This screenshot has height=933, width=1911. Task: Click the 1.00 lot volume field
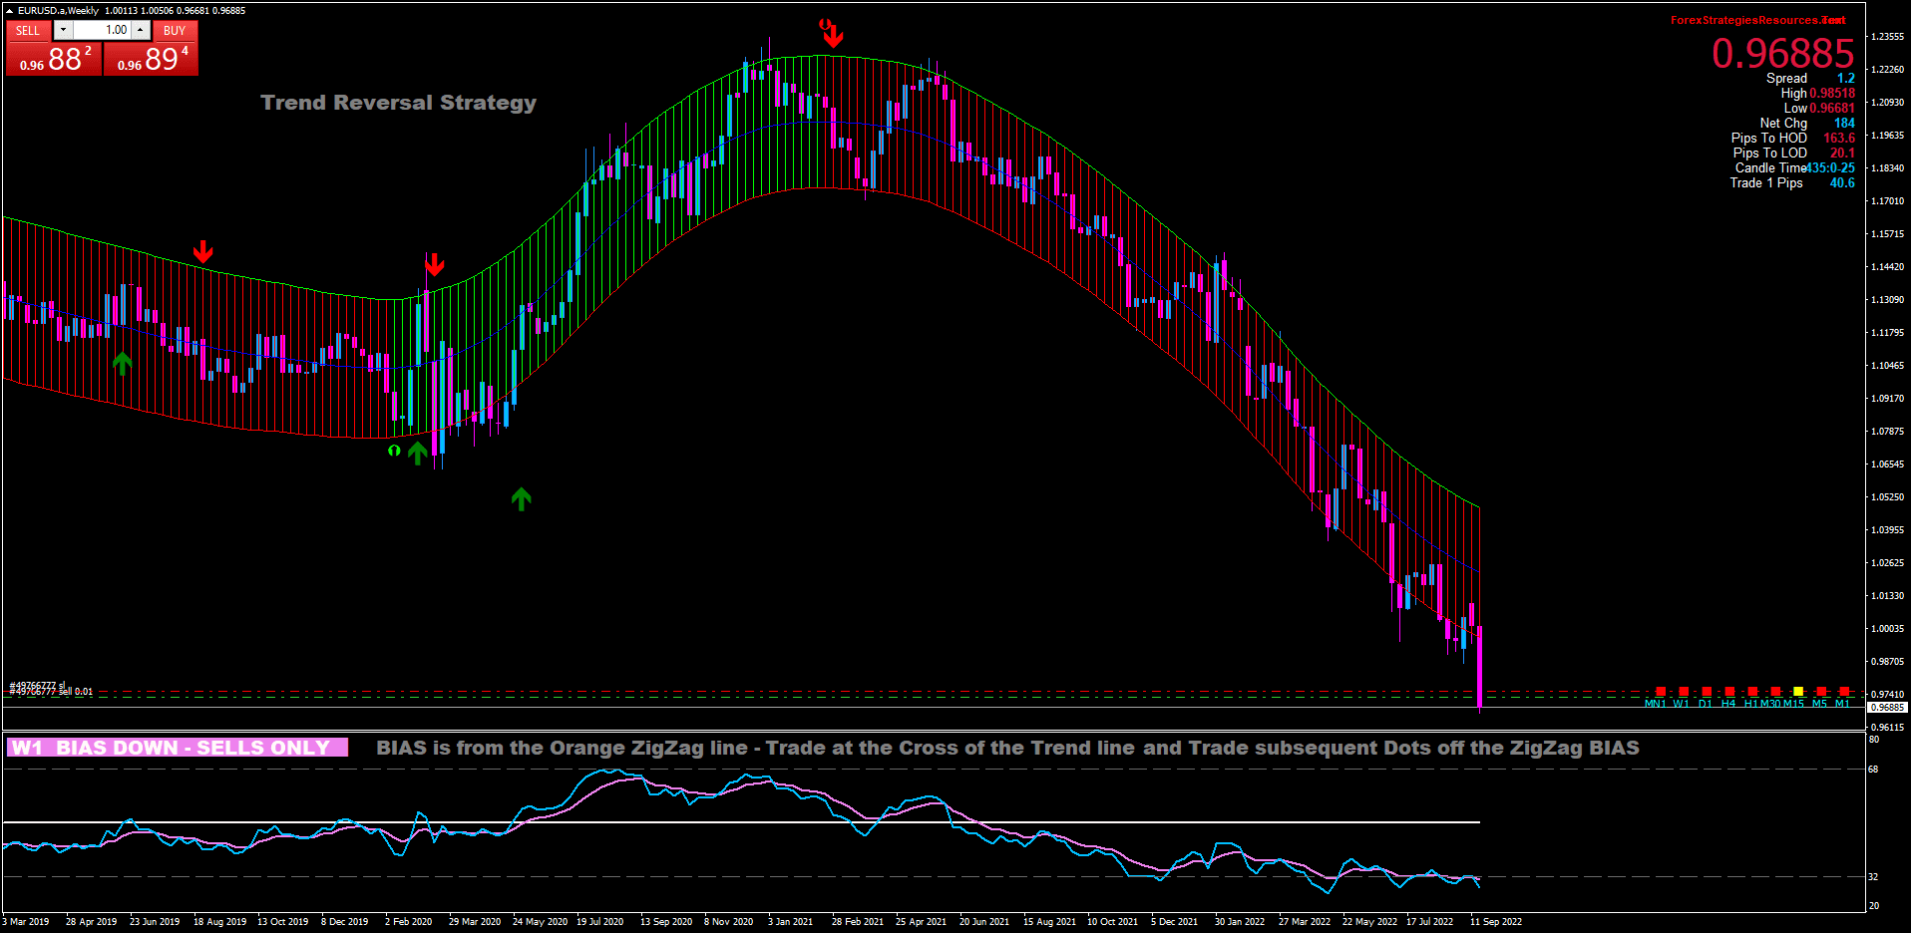103,30
